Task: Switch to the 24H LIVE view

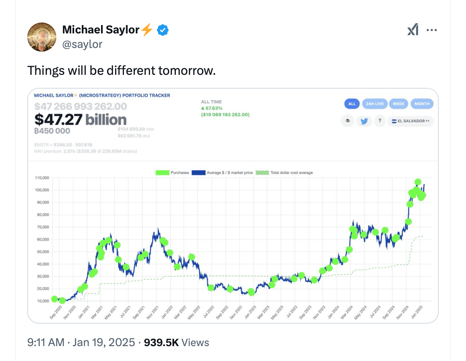Action: (375, 104)
